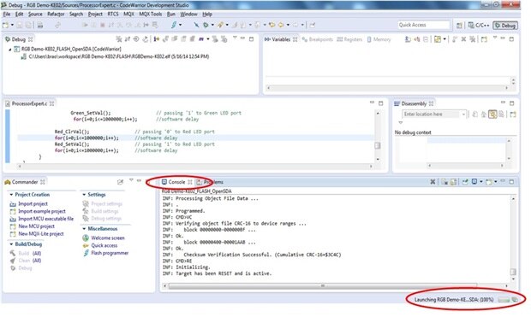
Task: Click Commander view toolbar pin icon
Action: (x=120, y=182)
